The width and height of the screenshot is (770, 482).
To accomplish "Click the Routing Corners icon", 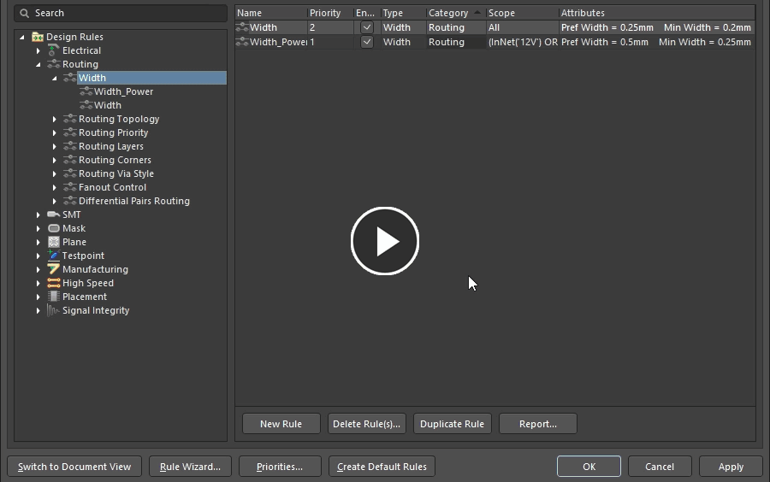I will click(70, 161).
